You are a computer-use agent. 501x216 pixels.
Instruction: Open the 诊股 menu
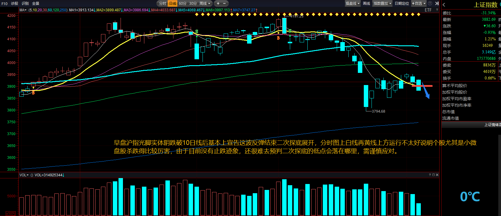click(x=15, y=4)
